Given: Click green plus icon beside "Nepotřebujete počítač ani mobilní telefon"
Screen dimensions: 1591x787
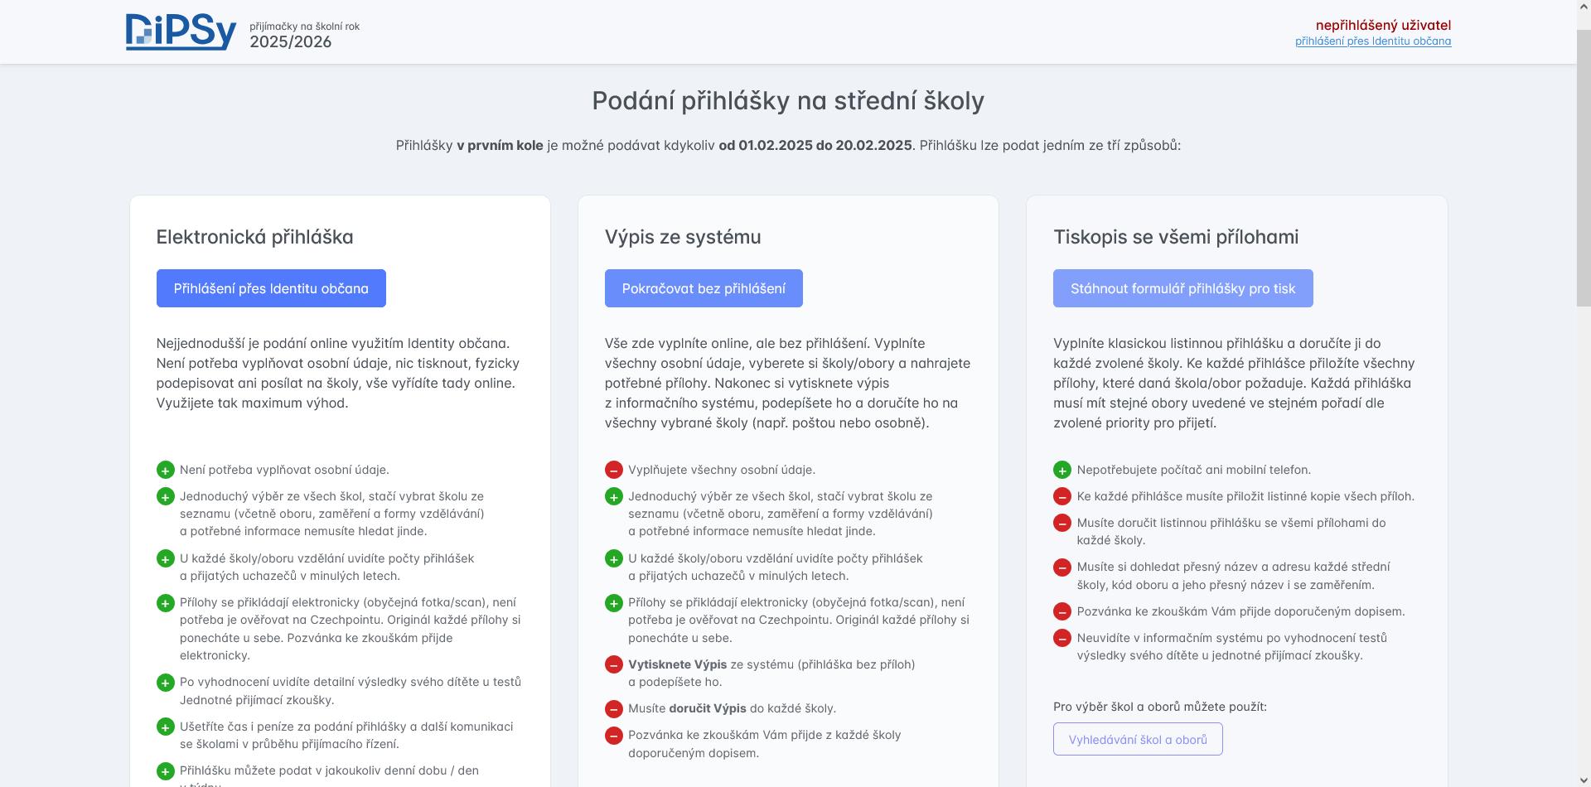Looking at the screenshot, I should coord(1062,471).
